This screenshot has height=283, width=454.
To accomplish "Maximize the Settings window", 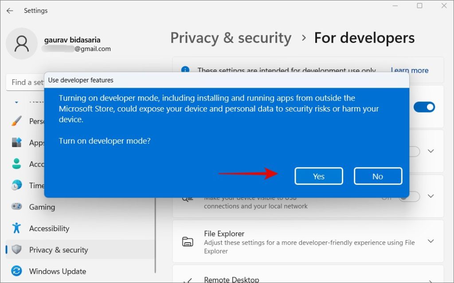I will (419, 5).
